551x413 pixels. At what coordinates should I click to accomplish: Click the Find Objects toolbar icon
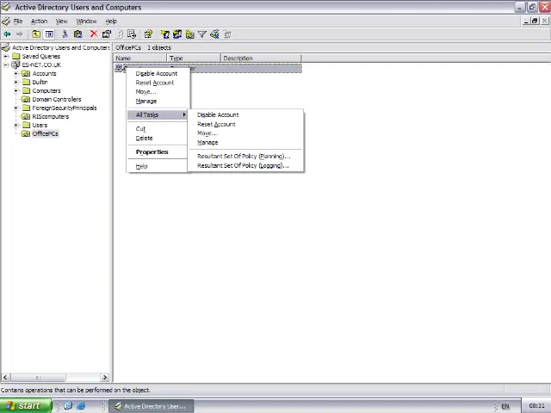pyautogui.click(x=214, y=34)
